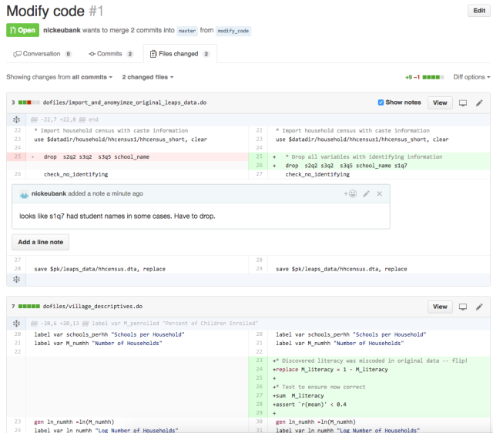493x433 pixels.
Task: Edit nickeubank's note with pencil icon
Action: click(x=366, y=193)
